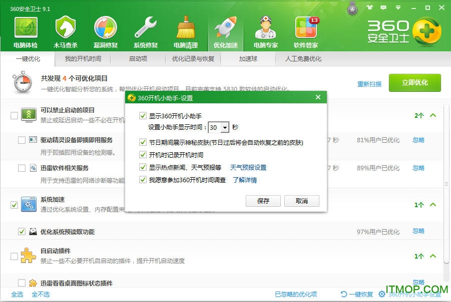
Task: Click the 迅雷软件相关服务 item icon
Action: (33, 168)
